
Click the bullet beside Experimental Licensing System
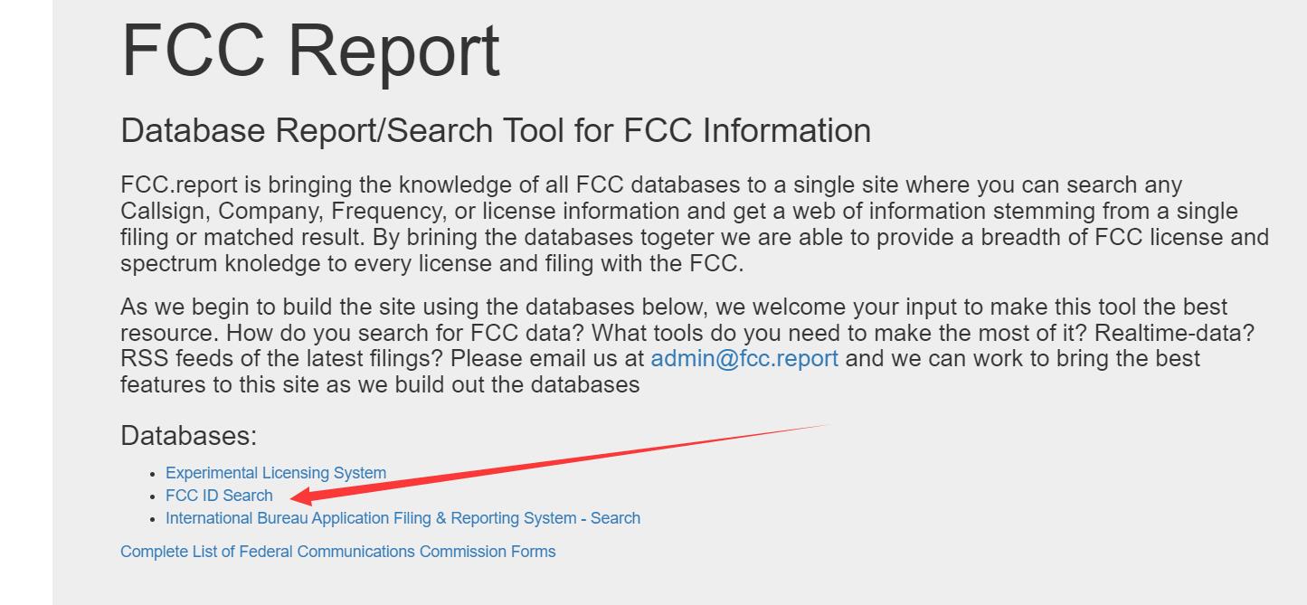(x=154, y=473)
